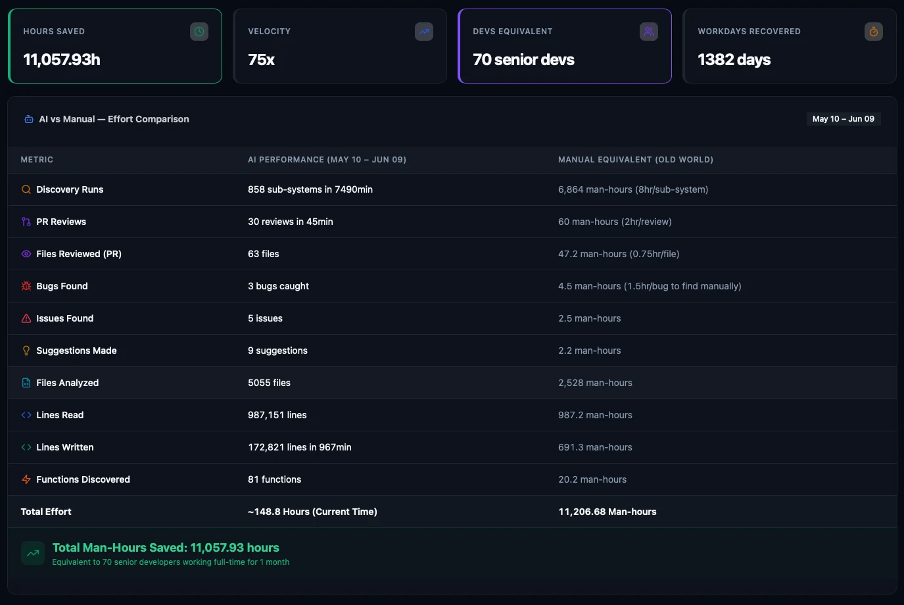Screen dimensions: 904x605
Task: Click the people icon on Devs Equivalent card
Action: (649, 32)
